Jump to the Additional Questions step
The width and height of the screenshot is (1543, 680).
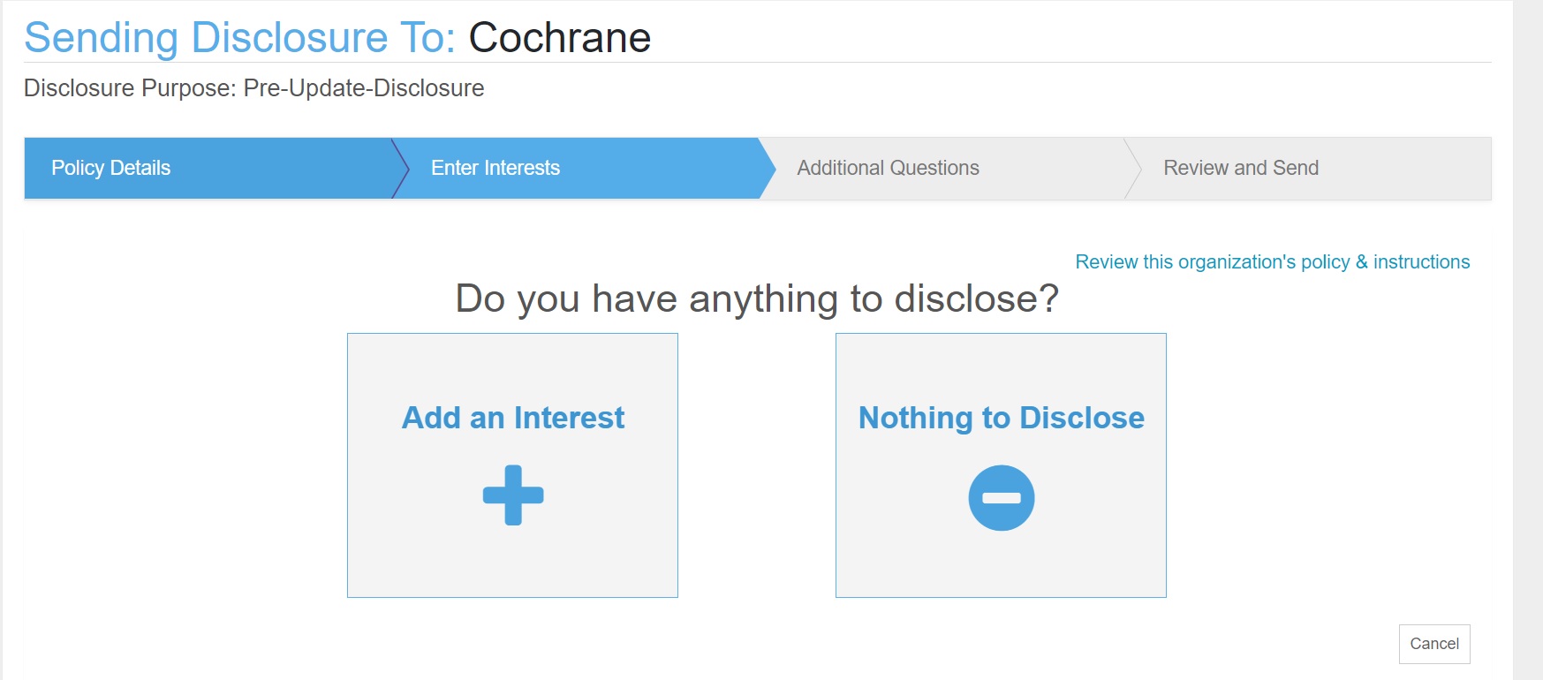(x=889, y=168)
